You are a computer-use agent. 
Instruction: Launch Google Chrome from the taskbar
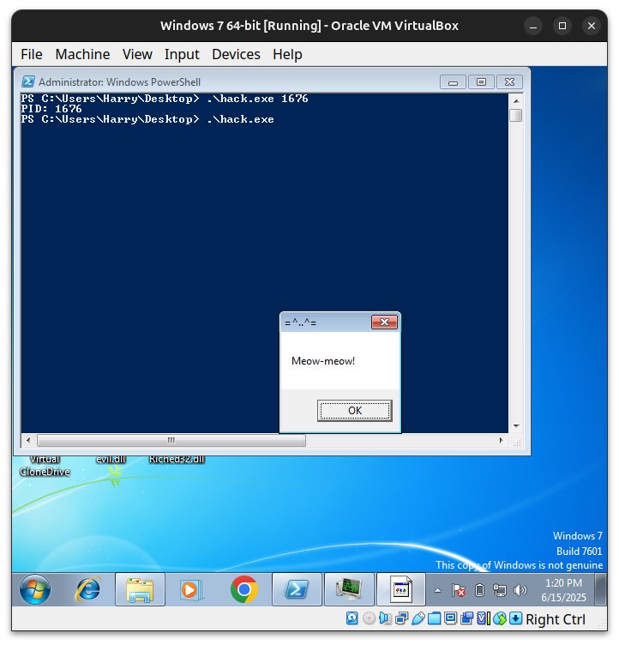(x=243, y=589)
